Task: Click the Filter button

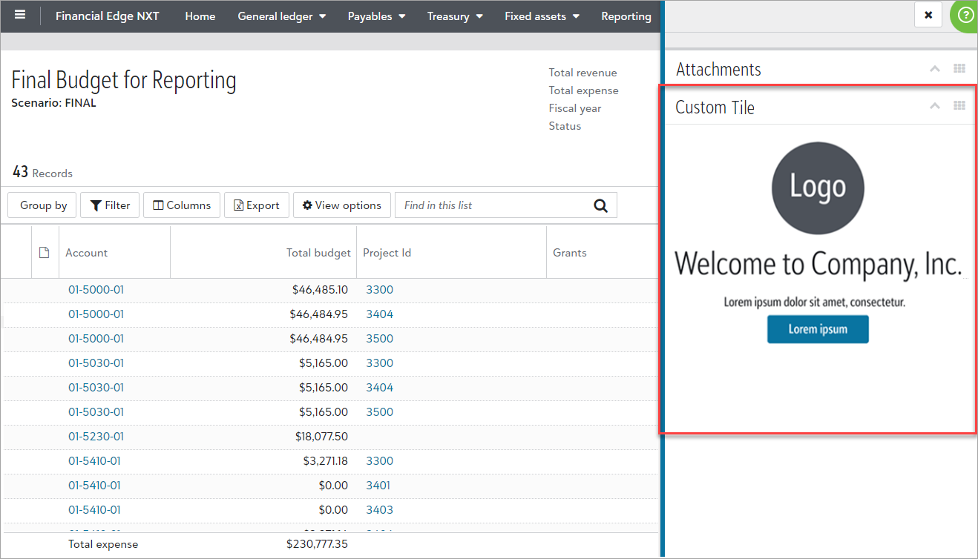Action: (110, 205)
